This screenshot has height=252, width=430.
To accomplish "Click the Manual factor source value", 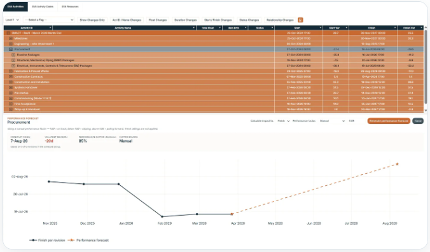I will pyautogui.click(x=126, y=141).
